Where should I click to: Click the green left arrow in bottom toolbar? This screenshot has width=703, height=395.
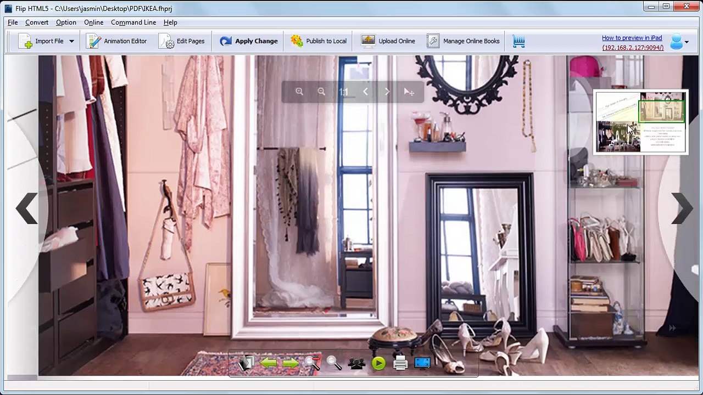pos(269,363)
